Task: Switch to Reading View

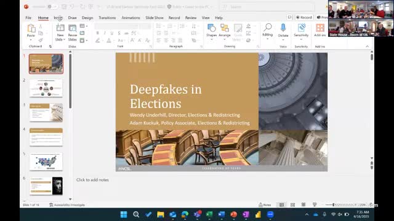Action: [x=304, y=204]
